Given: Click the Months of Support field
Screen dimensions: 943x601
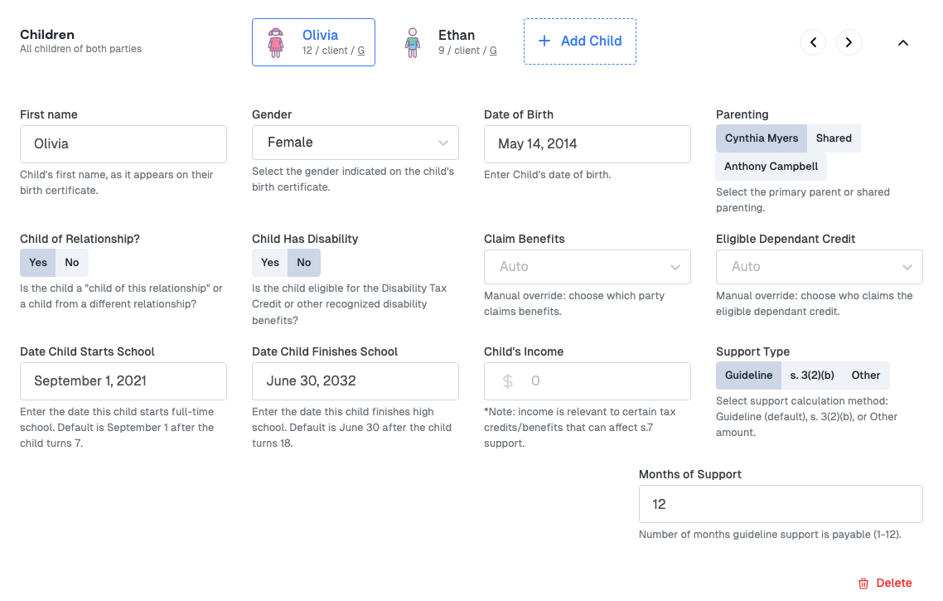Looking at the screenshot, I should (781, 504).
